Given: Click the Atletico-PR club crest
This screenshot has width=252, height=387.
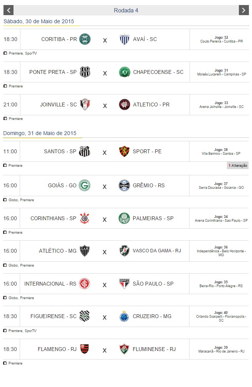Looking at the screenshot, I should pyautogui.click(x=124, y=104).
